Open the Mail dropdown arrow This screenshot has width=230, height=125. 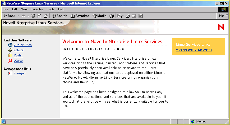[123, 16]
